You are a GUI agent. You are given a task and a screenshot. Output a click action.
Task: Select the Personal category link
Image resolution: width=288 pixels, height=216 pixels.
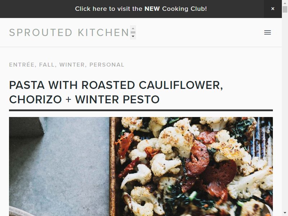click(107, 65)
